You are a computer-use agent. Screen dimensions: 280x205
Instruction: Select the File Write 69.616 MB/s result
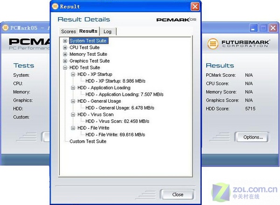(115, 135)
